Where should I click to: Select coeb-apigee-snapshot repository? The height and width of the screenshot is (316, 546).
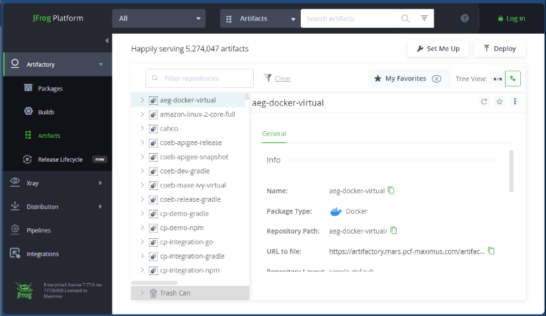194,157
